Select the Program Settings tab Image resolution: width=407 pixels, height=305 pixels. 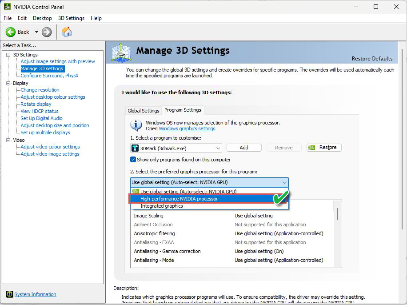183,110
